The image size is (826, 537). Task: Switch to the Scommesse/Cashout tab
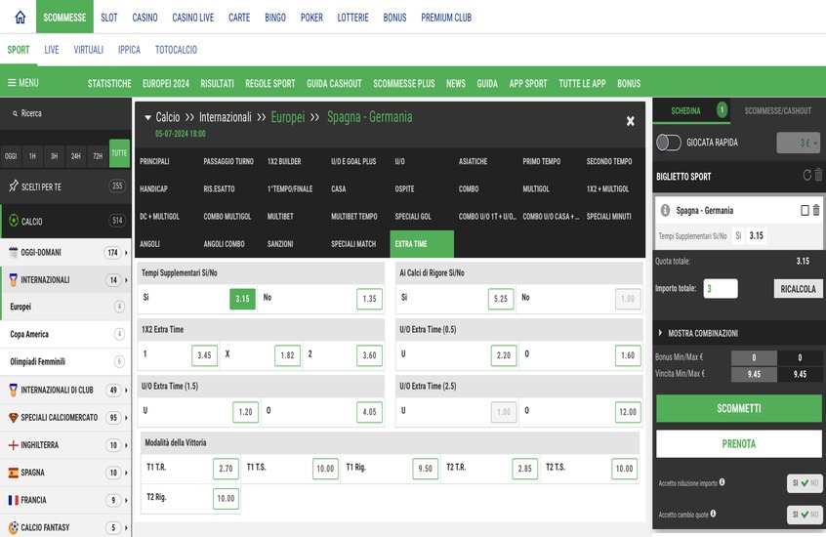point(777,110)
